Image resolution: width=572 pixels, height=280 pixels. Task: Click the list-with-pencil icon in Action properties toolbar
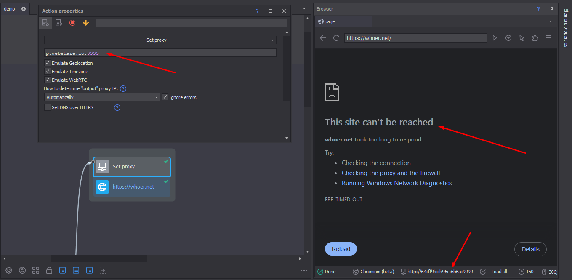tap(59, 23)
